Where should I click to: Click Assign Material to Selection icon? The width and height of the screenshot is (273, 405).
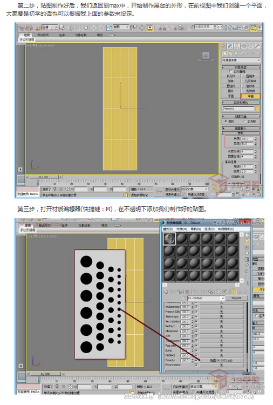point(179,292)
